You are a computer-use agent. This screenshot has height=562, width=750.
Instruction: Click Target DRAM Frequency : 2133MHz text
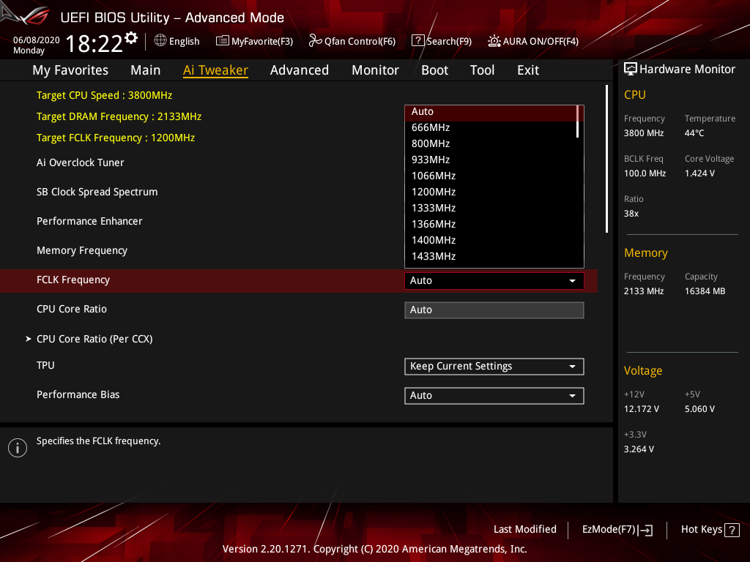(x=119, y=116)
